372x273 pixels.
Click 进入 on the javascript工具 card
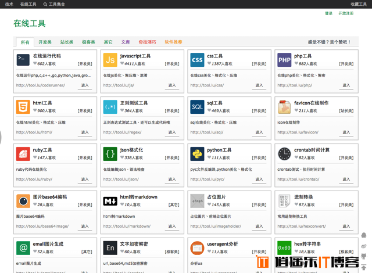pos(172,85)
